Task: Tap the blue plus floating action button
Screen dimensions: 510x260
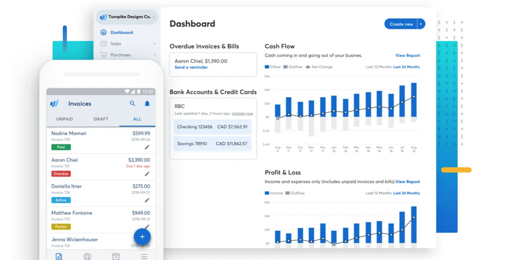Action: [142, 236]
